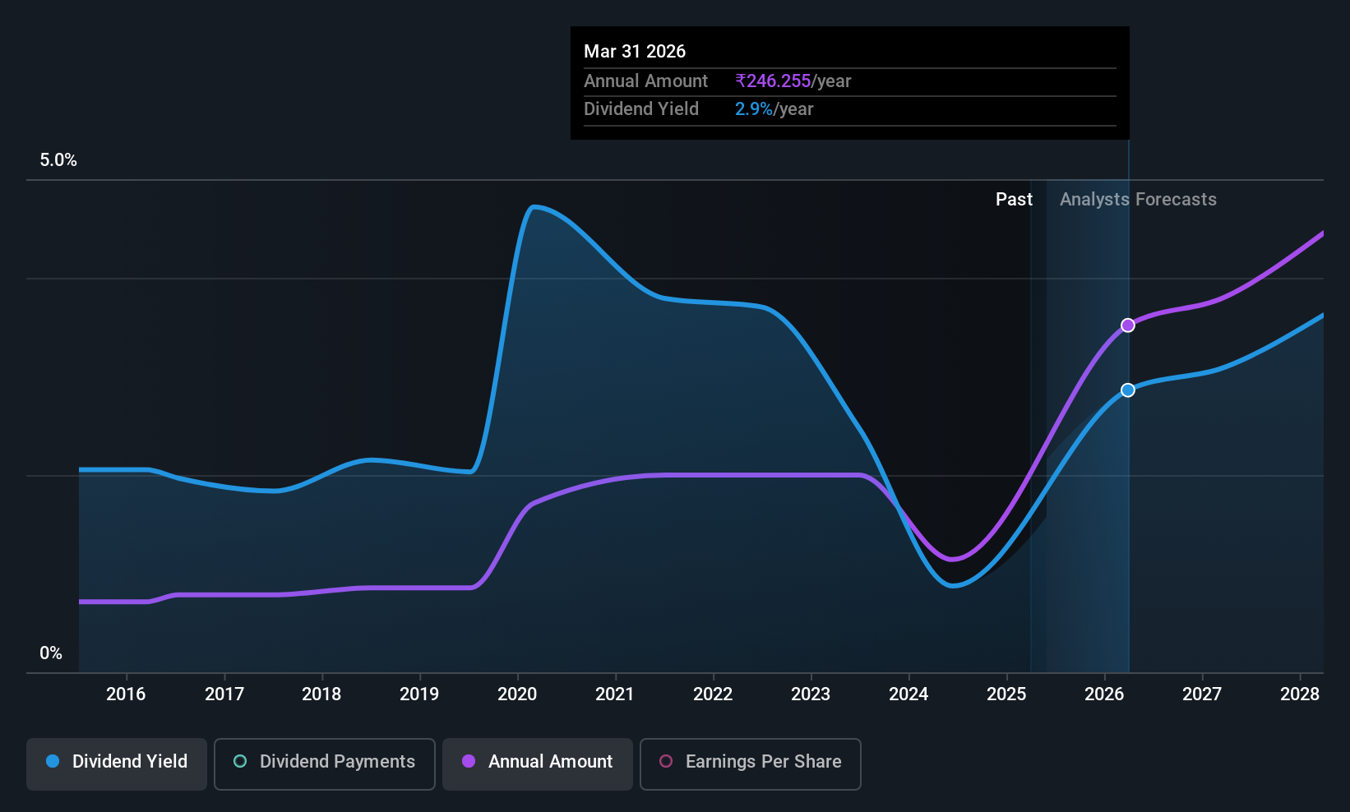1350x812 pixels.
Task: Click the 2017 x-axis label
Action: (x=224, y=694)
